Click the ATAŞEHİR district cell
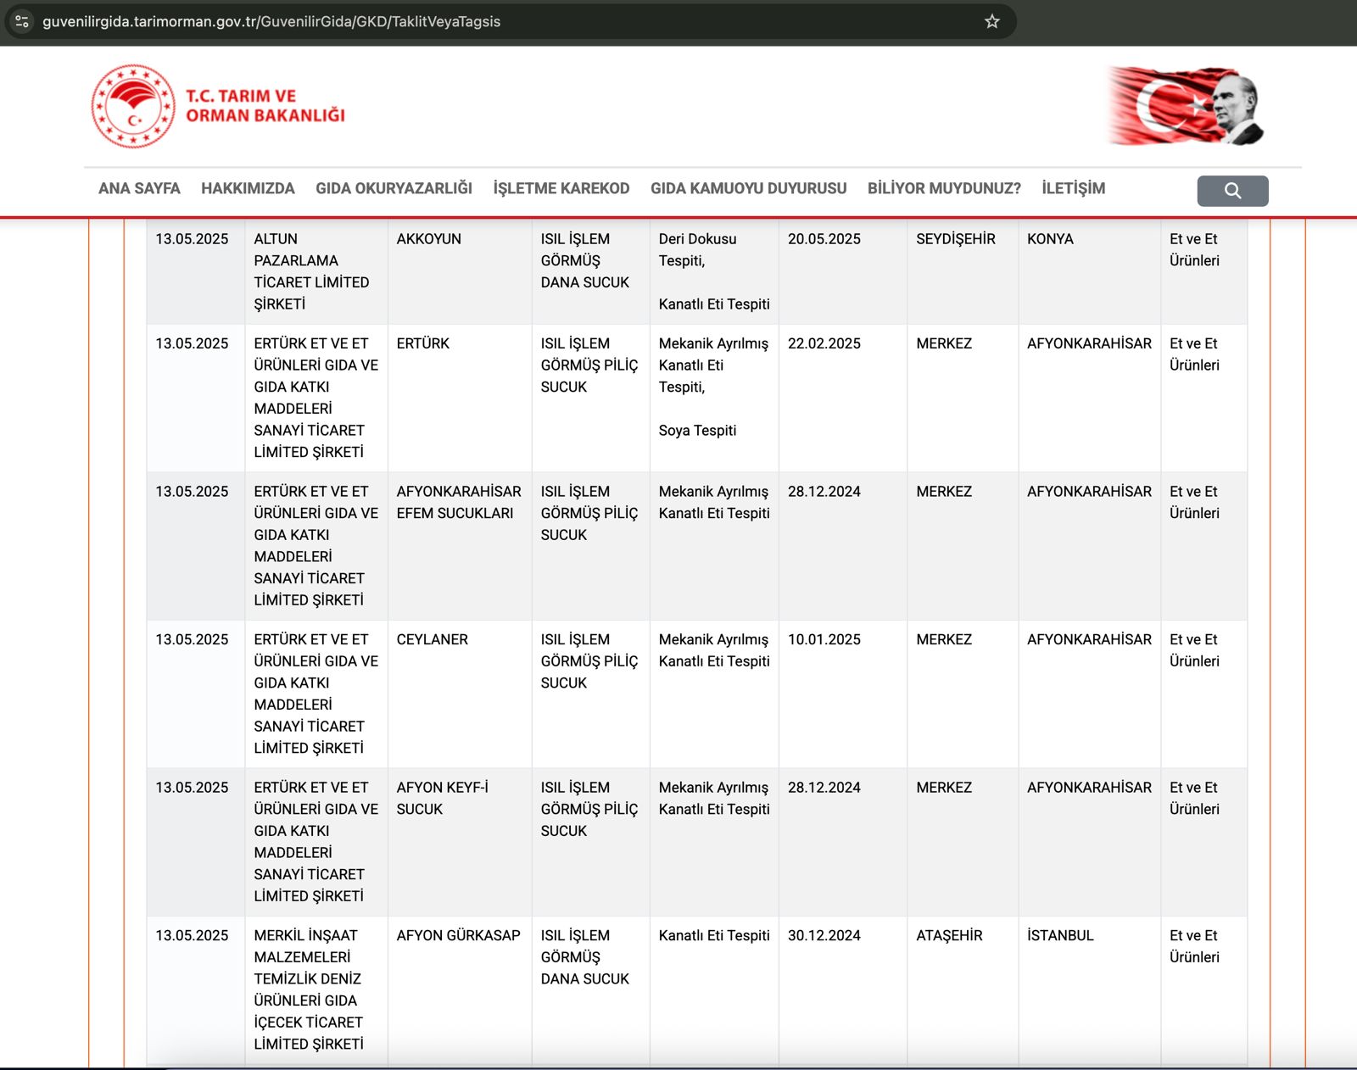 [962, 989]
